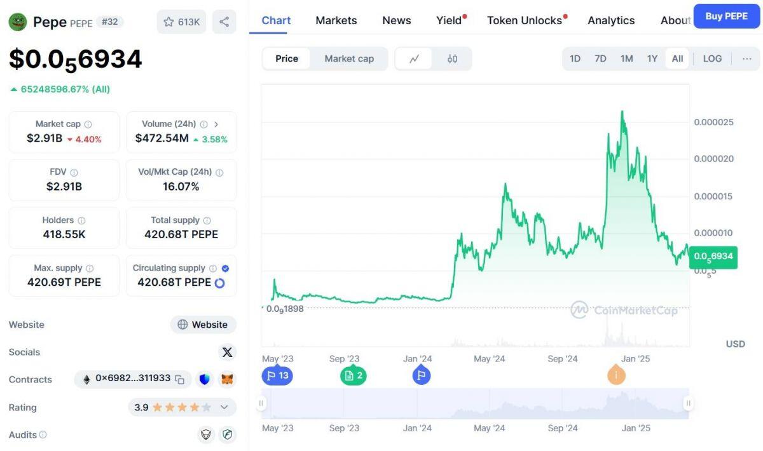Expand the Rating dropdown chevron
Screen dimensions: 763x451
click(x=224, y=407)
